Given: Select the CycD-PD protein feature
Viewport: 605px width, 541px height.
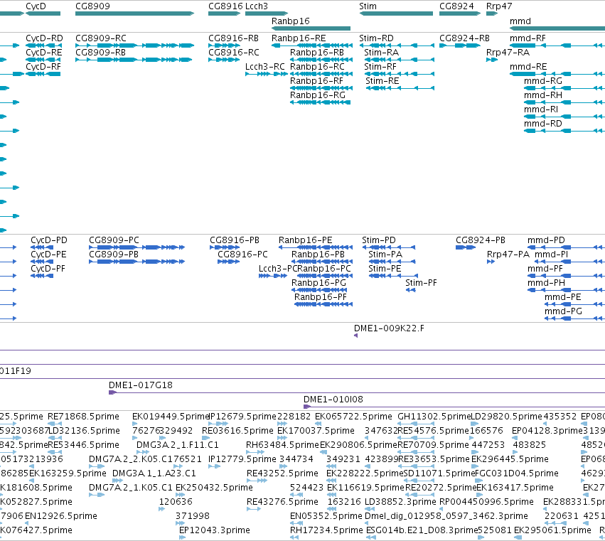Looking at the screenshot, I should (x=42, y=247).
